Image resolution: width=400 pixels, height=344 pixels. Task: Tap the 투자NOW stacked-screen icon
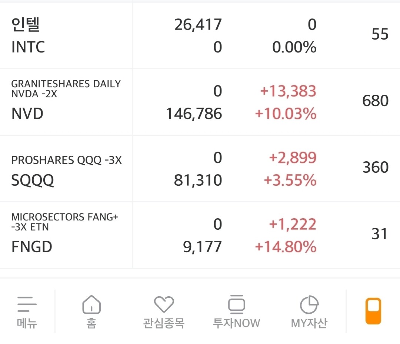point(236,304)
